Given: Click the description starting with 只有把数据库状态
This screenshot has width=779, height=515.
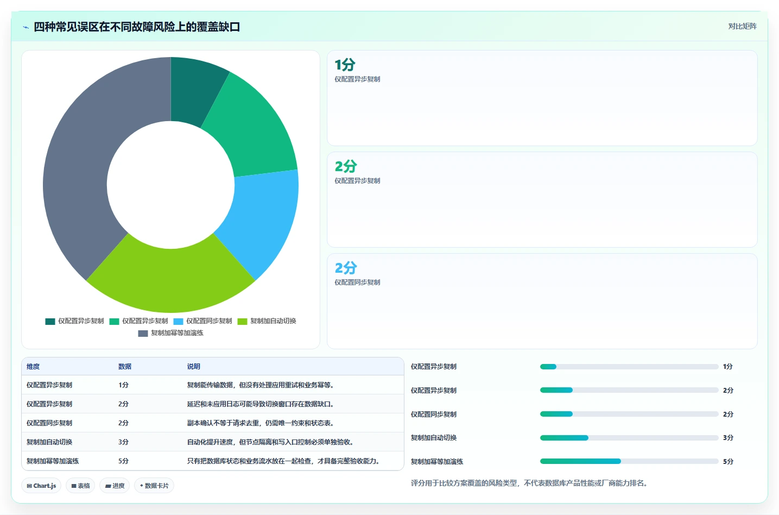Looking at the screenshot, I should [284, 461].
